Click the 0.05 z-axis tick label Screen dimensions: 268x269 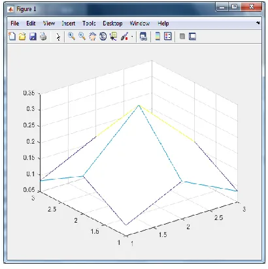(29, 190)
